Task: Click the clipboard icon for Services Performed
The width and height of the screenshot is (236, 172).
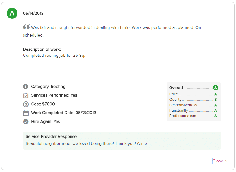Action: pos(26,95)
